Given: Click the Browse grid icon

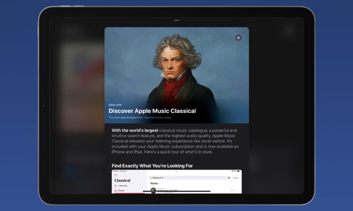Looking at the screenshot, I should pos(116,191).
